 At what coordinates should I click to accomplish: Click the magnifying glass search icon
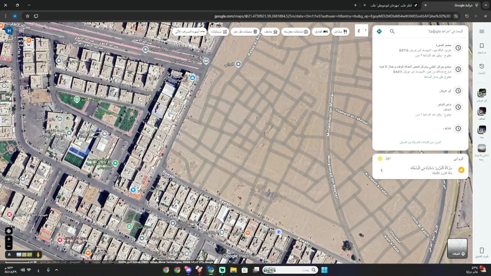(392, 31)
